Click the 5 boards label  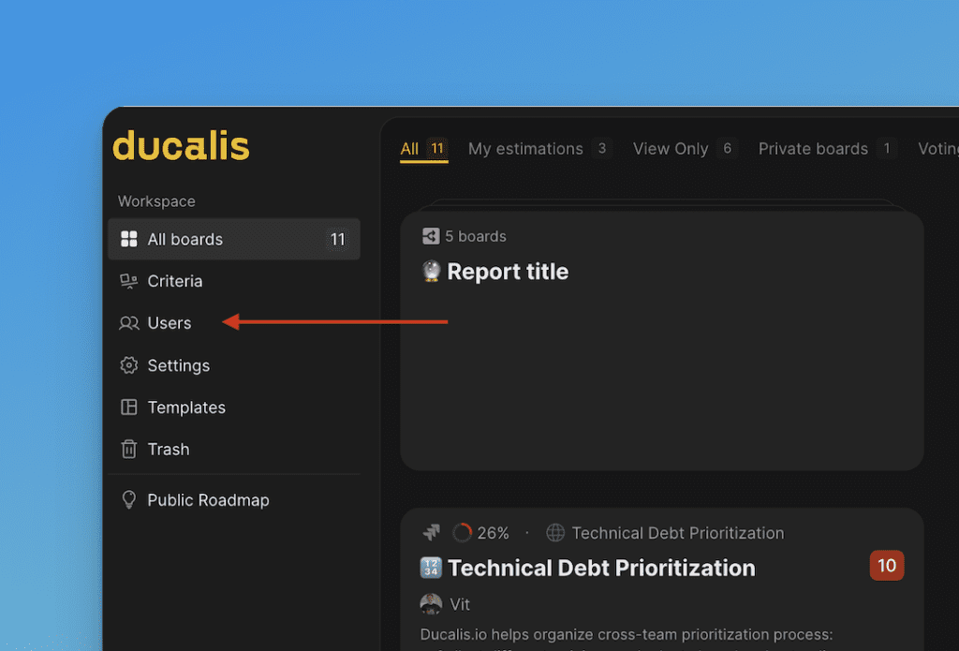pyautogui.click(x=475, y=236)
